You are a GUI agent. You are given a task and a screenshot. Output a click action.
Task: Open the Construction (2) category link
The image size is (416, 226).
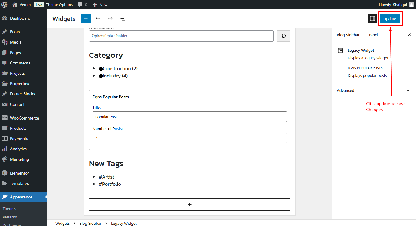[120, 68]
